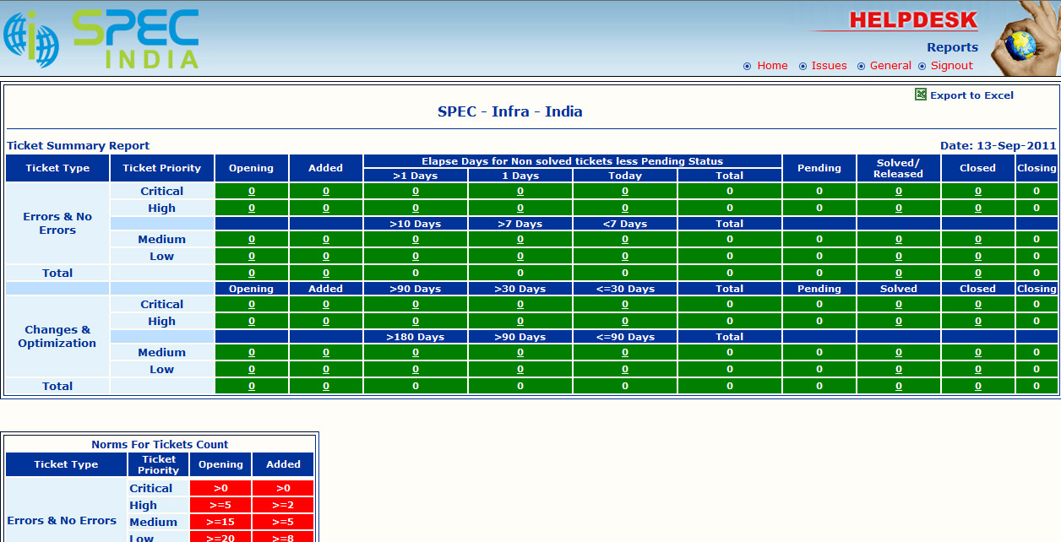
Task: Go to the Issues menu
Action: (x=829, y=66)
